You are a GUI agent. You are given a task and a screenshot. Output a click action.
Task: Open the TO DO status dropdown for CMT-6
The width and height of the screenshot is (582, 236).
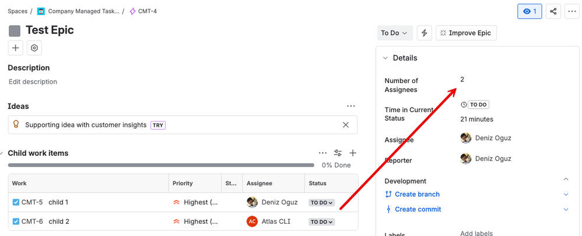tap(322, 222)
